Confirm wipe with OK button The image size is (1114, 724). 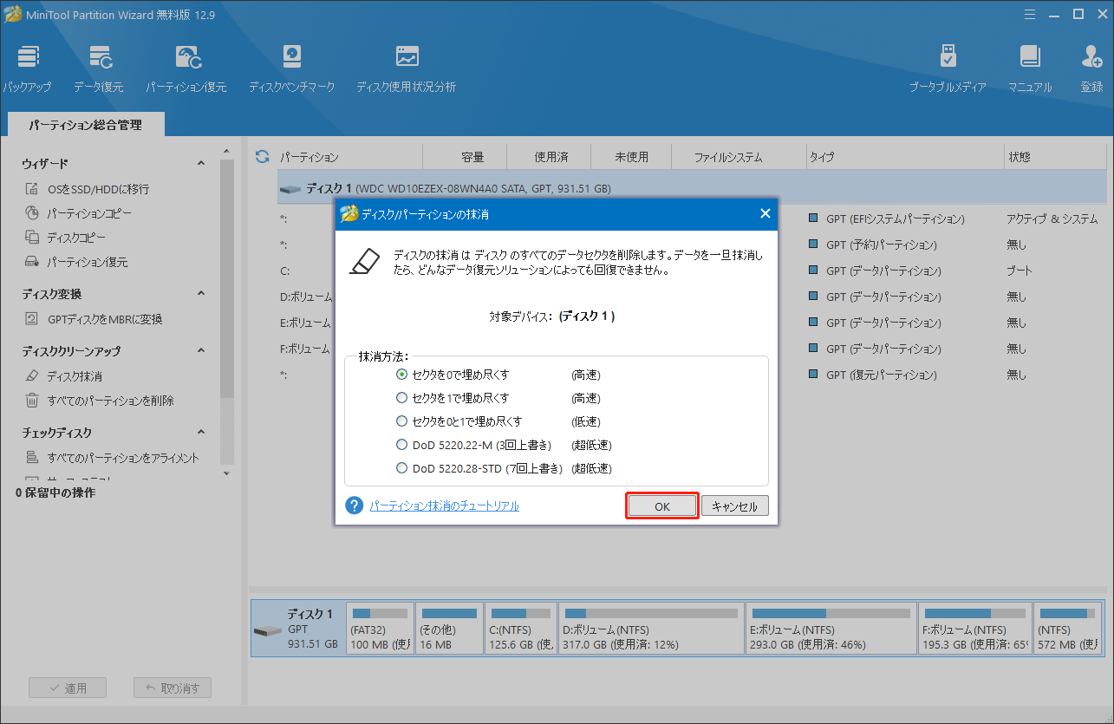click(x=662, y=506)
